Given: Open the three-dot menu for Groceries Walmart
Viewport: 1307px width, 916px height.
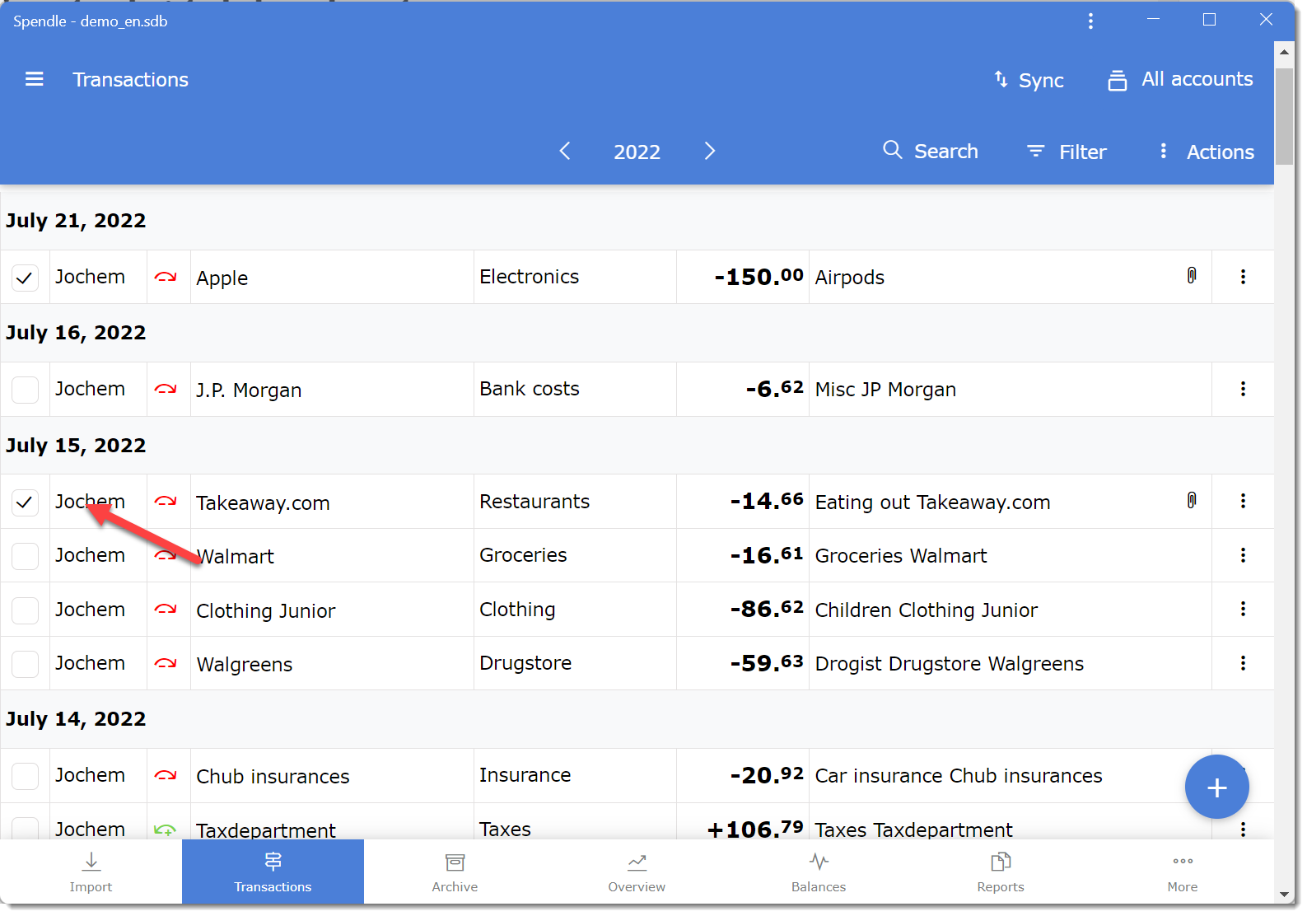Looking at the screenshot, I should coord(1243,555).
